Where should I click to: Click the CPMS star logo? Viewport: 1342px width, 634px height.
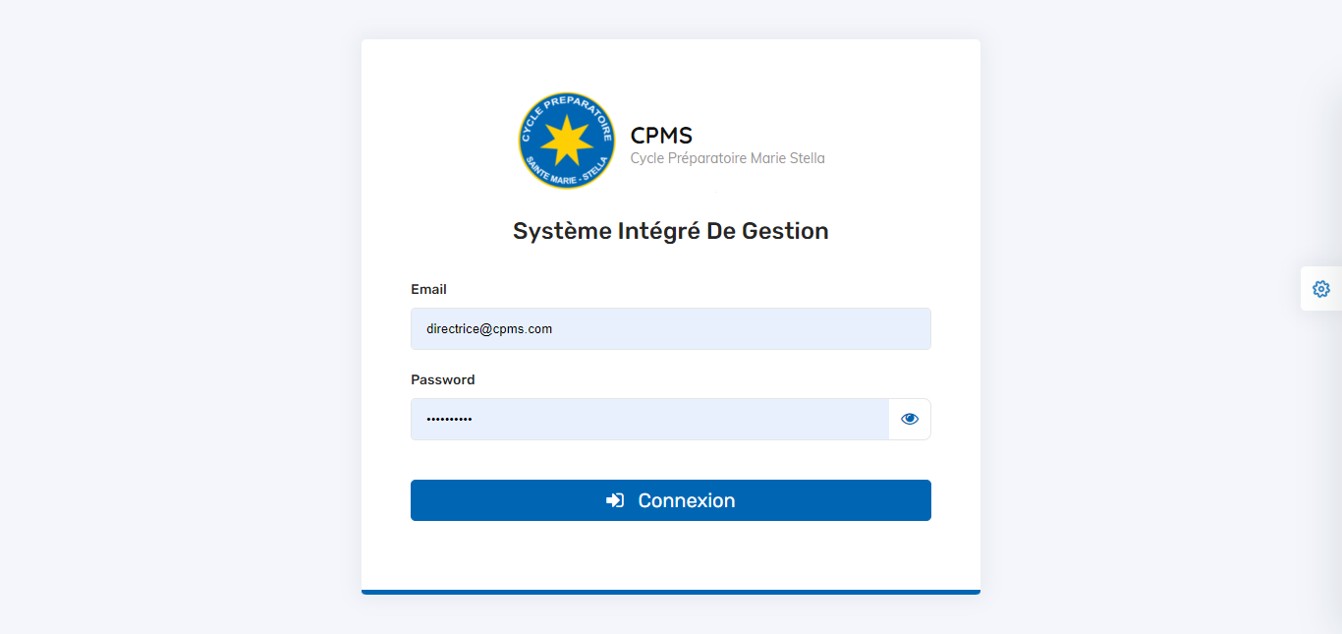pyautogui.click(x=567, y=141)
